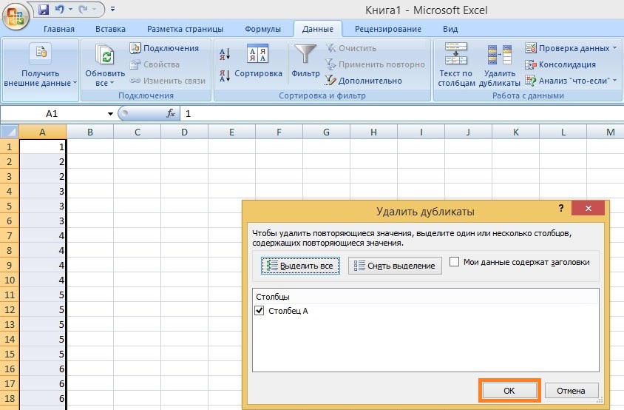Click the sort descending Z-A icon
Viewport: 624px width, 410px height.
pyautogui.click(x=225, y=75)
